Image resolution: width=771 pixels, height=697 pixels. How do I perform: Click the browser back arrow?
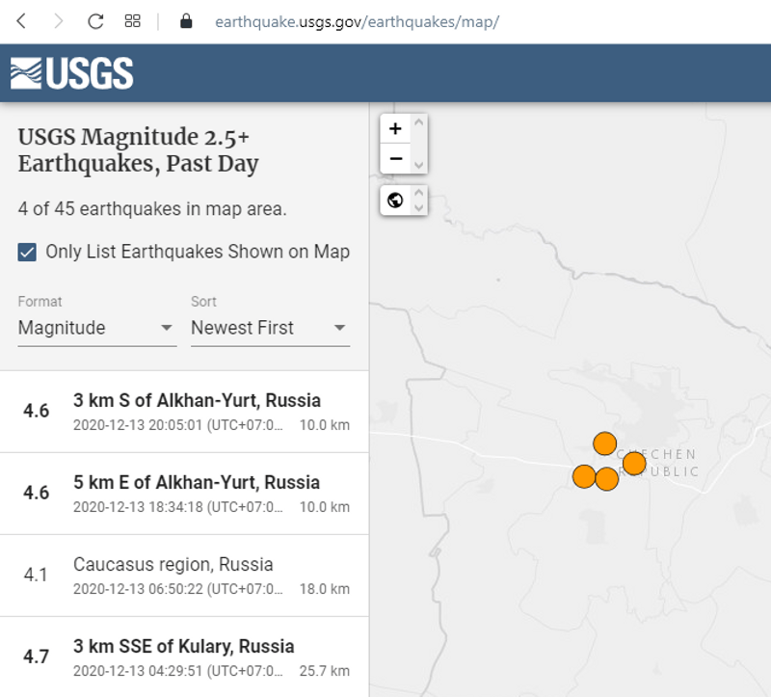(x=21, y=21)
